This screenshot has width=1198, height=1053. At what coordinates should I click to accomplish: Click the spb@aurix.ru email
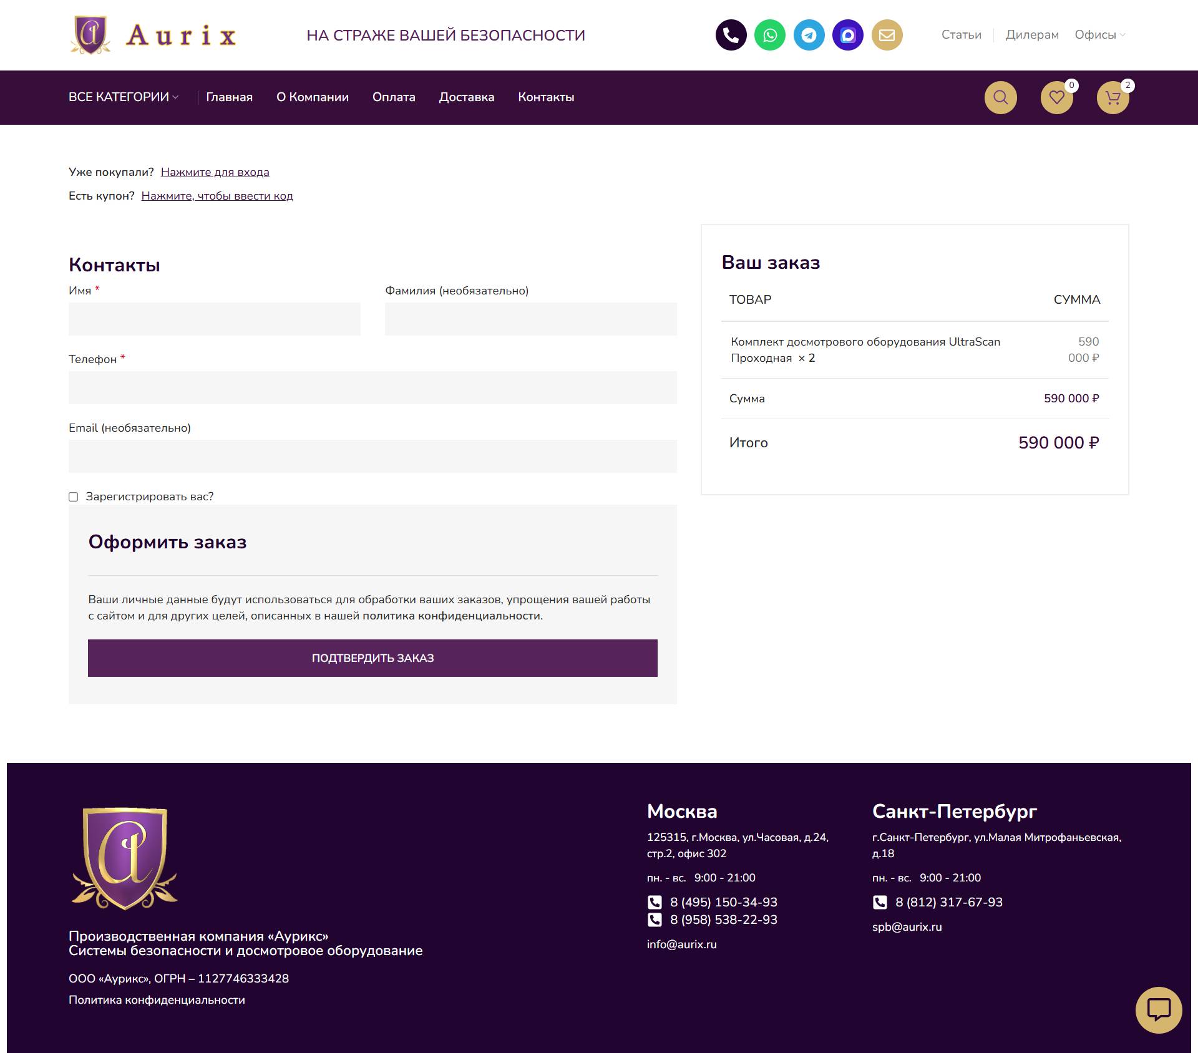pos(907,927)
